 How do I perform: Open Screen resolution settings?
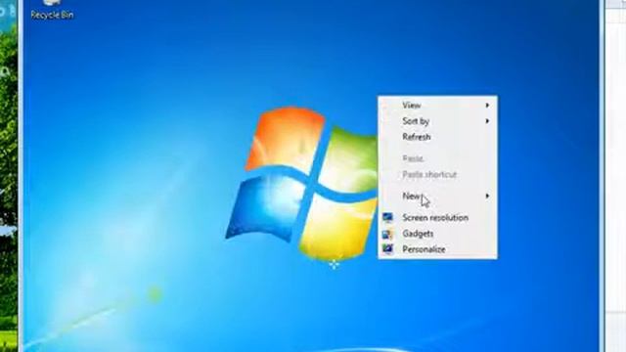(x=437, y=218)
